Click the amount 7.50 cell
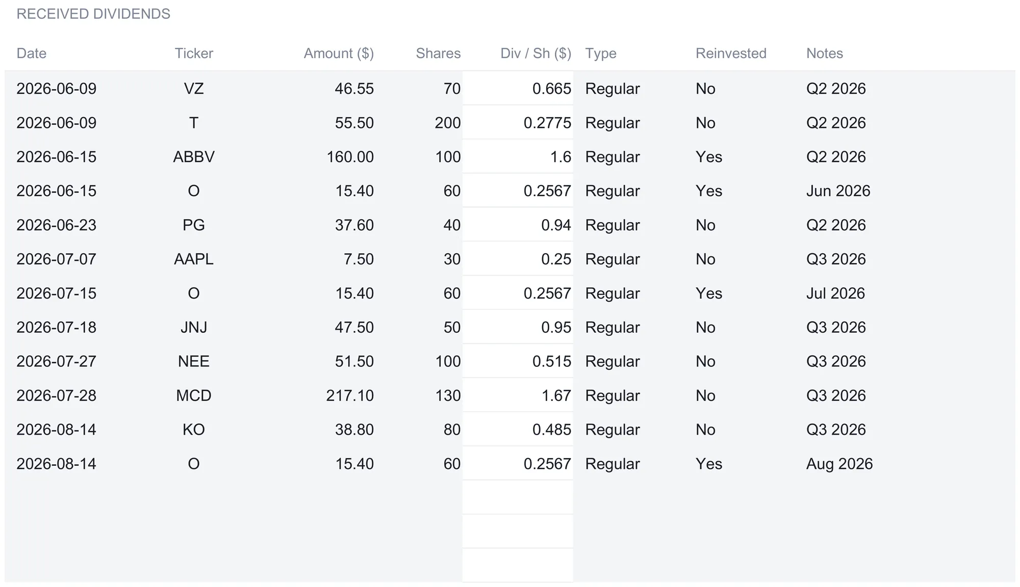 pyautogui.click(x=359, y=259)
